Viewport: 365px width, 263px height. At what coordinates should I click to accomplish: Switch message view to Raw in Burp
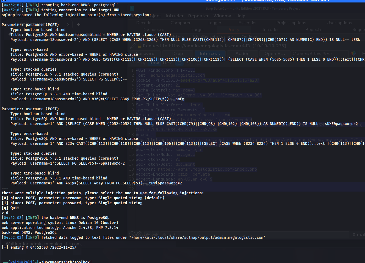tap(154, 63)
